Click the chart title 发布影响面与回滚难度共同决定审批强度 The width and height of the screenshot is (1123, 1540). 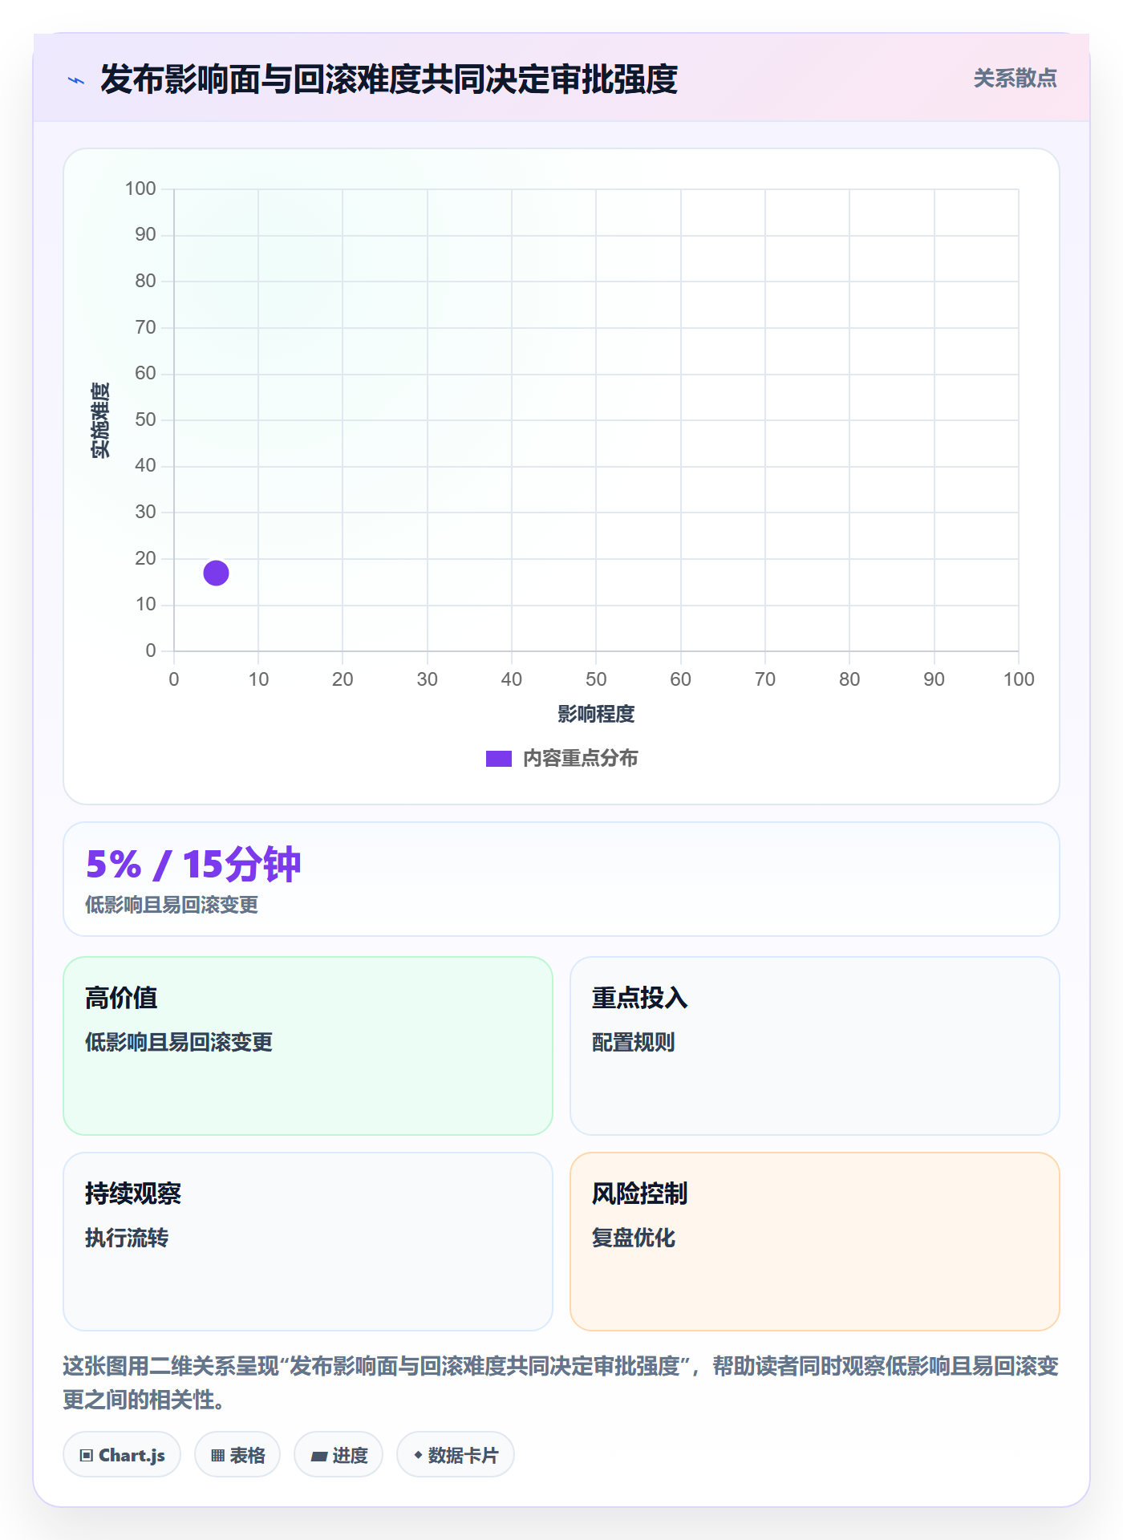click(389, 79)
